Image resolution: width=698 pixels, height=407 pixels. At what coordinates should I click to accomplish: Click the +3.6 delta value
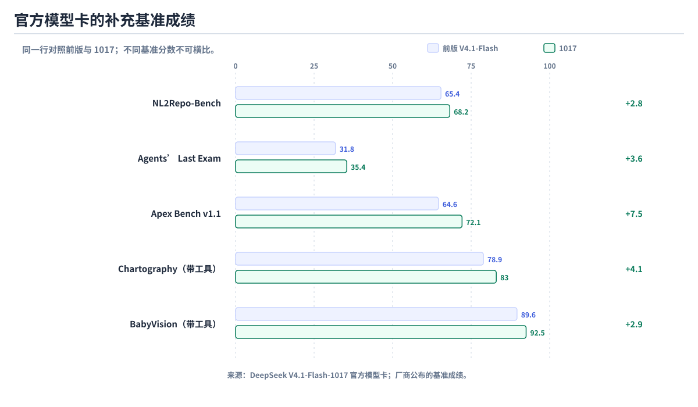pyautogui.click(x=633, y=159)
